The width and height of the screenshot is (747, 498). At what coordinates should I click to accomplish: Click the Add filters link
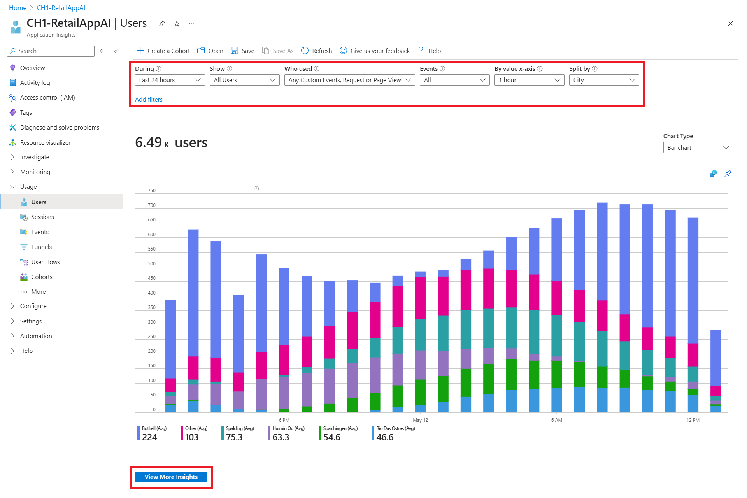(x=149, y=100)
